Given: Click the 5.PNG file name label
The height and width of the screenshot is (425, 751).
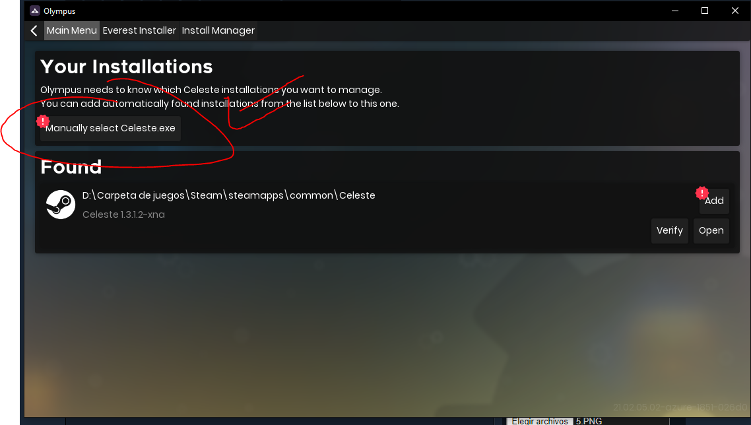Looking at the screenshot, I should click(589, 420).
